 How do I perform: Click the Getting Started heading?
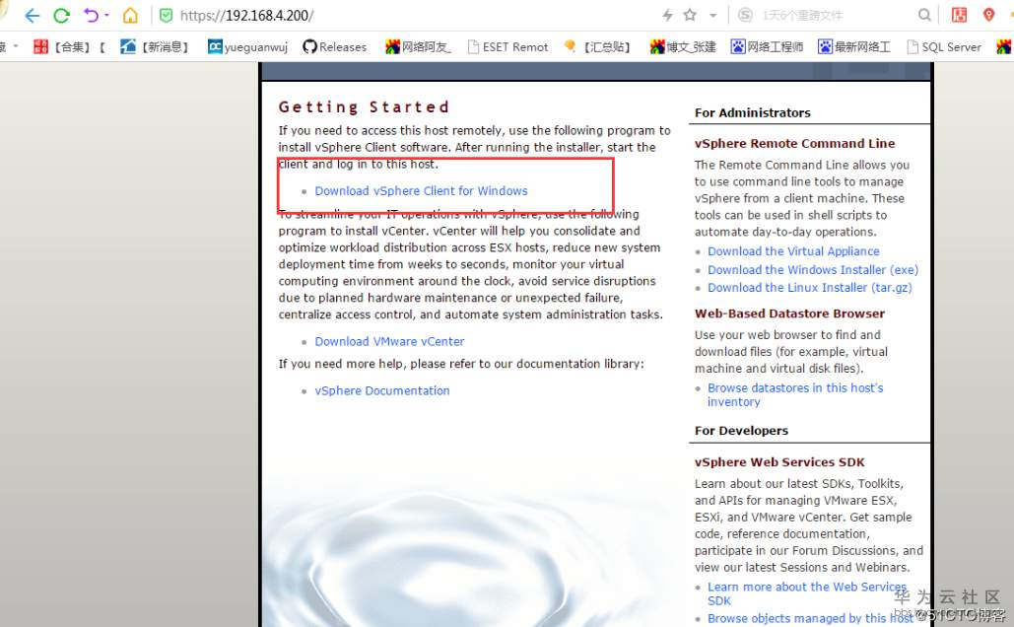coord(364,106)
